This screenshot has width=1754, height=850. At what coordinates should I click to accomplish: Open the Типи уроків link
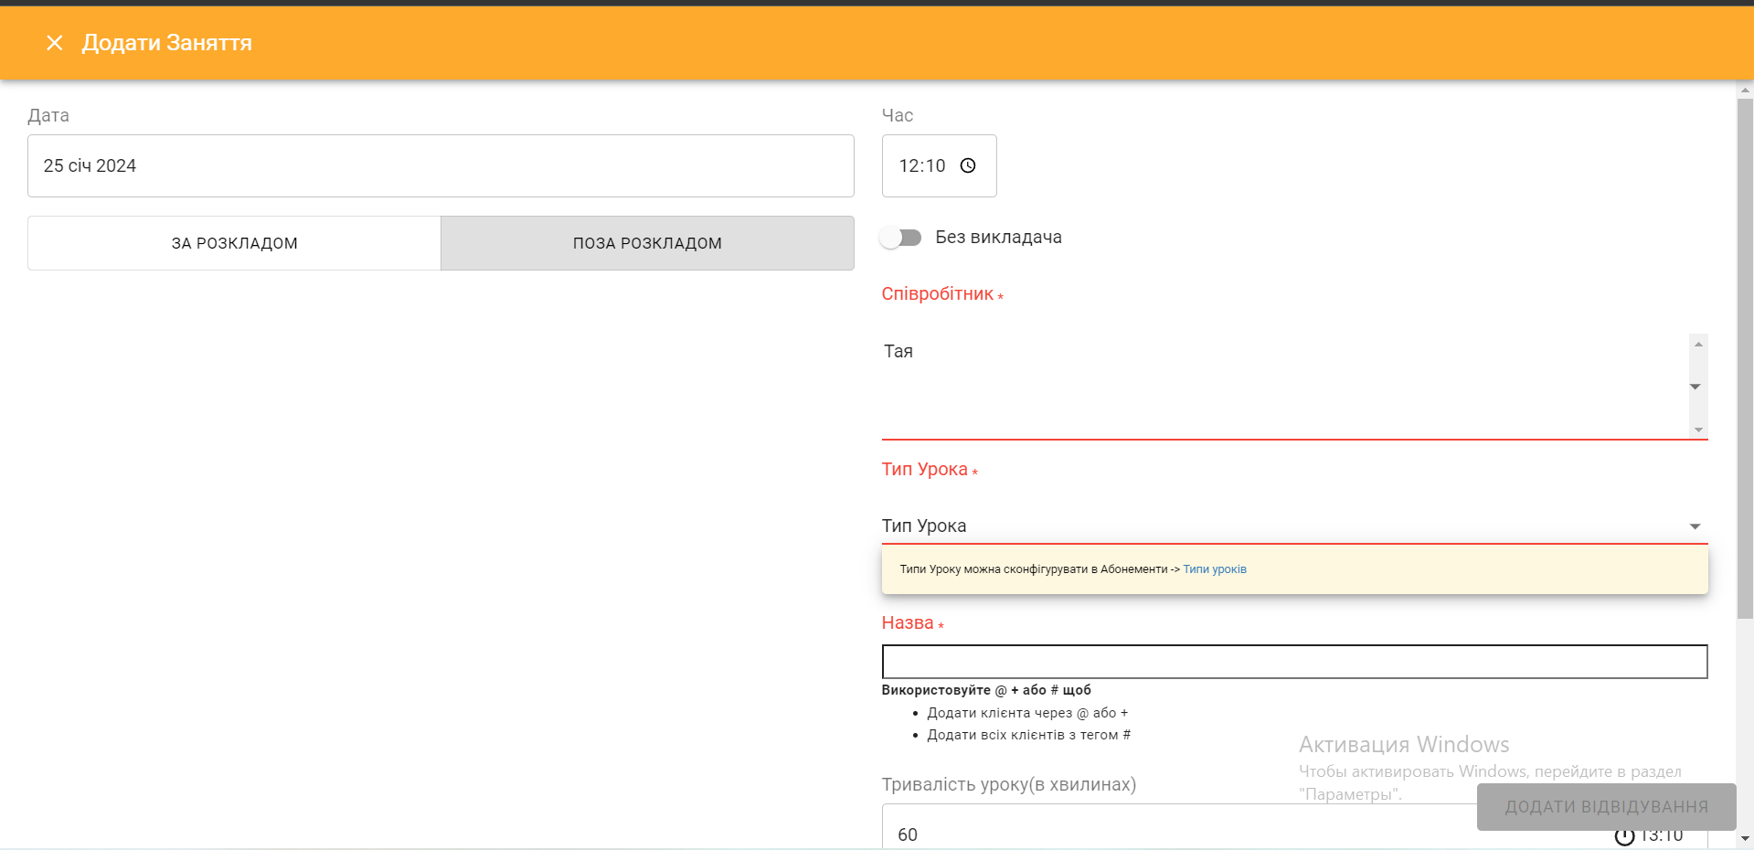tap(1214, 569)
